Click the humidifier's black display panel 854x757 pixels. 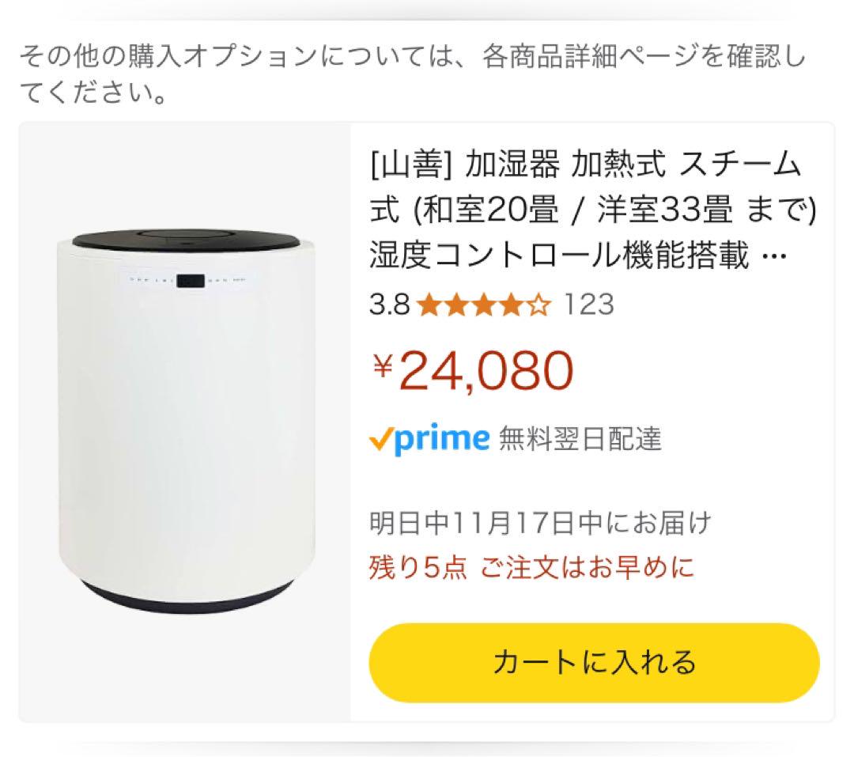(x=191, y=282)
